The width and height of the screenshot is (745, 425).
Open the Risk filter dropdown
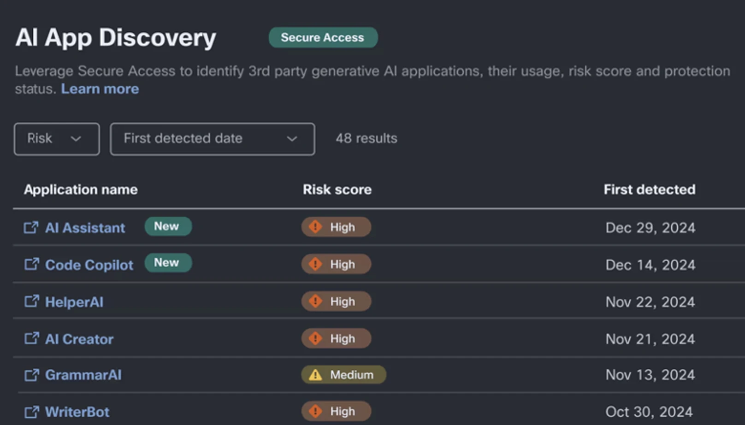point(56,139)
